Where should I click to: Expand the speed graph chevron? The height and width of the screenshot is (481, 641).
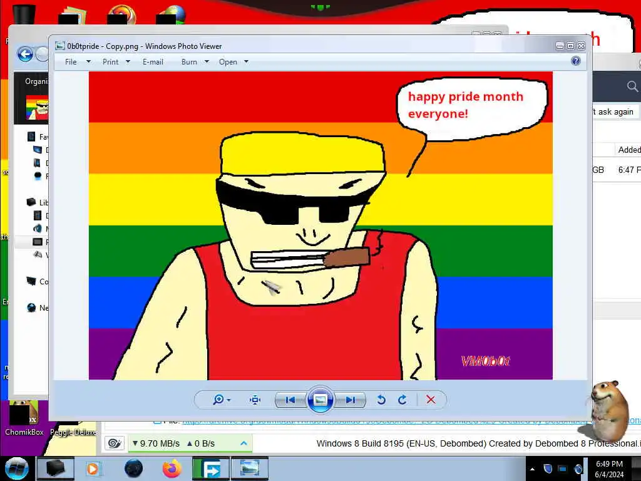click(x=244, y=443)
